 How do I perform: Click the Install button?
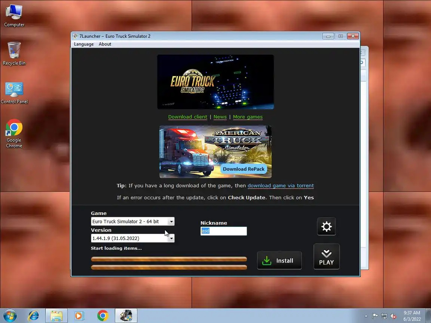click(x=279, y=260)
